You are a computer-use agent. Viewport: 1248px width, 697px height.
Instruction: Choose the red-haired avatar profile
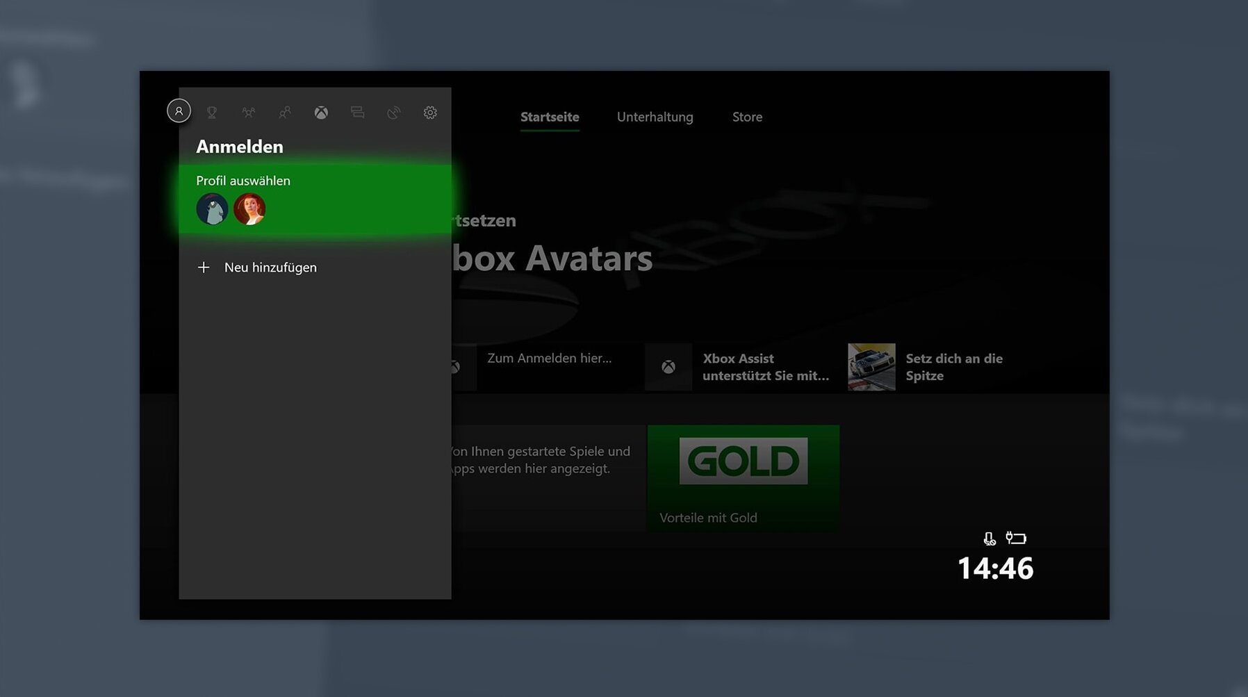pyautogui.click(x=249, y=209)
